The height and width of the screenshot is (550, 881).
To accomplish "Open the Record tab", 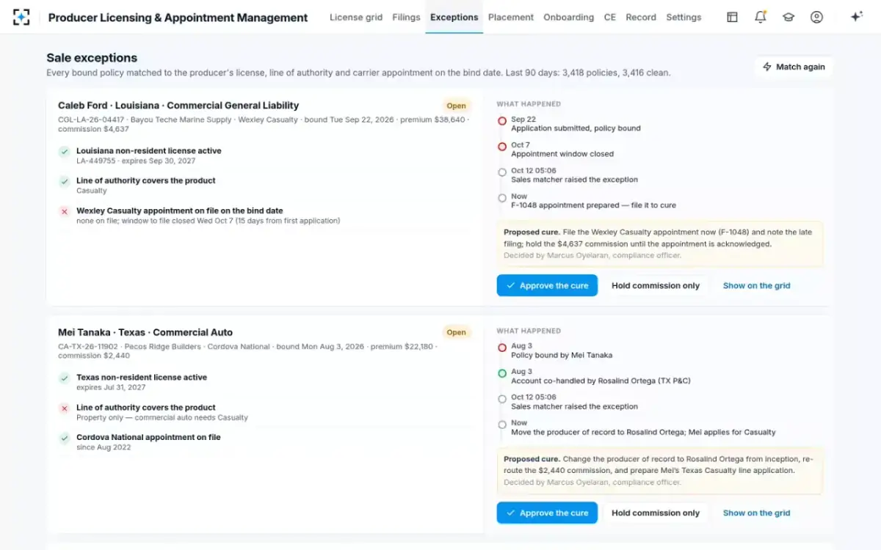I will 641,17.
